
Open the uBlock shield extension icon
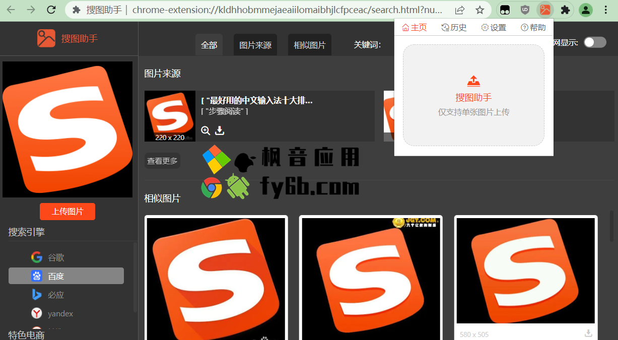pyautogui.click(x=525, y=10)
